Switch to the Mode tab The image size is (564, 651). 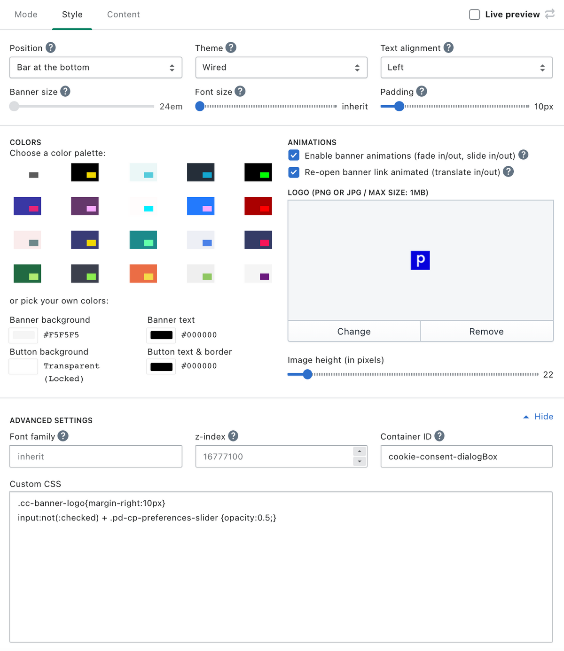[x=26, y=15]
